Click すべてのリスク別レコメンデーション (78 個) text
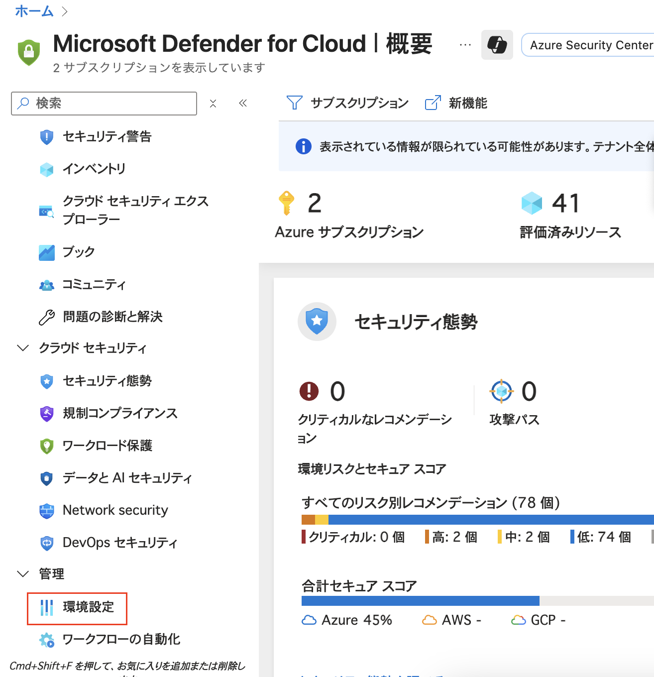The height and width of the screenshot is (677, 654). coord(431,503)
